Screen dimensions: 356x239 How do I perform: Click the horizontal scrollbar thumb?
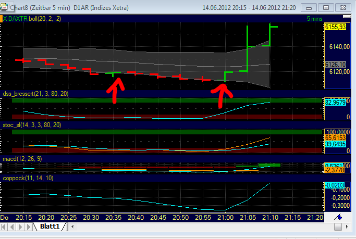pos(338,227)
